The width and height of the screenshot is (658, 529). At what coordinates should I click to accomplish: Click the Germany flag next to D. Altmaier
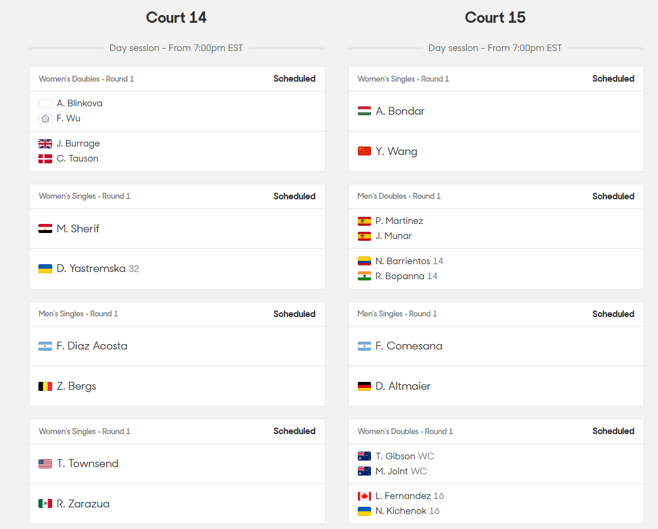[x=364, y=386]
